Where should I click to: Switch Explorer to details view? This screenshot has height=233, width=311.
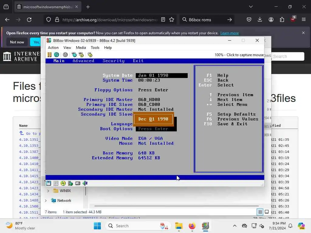[260, 212]
